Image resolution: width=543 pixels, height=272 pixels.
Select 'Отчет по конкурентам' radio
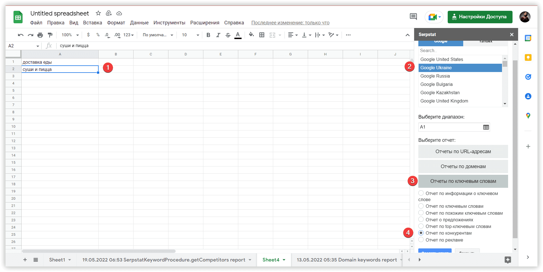click(x=421, y=233)
